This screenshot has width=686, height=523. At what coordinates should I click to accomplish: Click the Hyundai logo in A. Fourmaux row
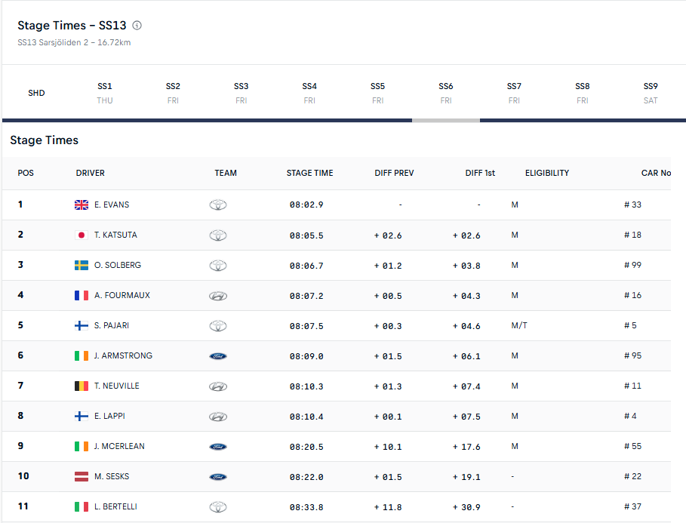(x=218, y=297)
